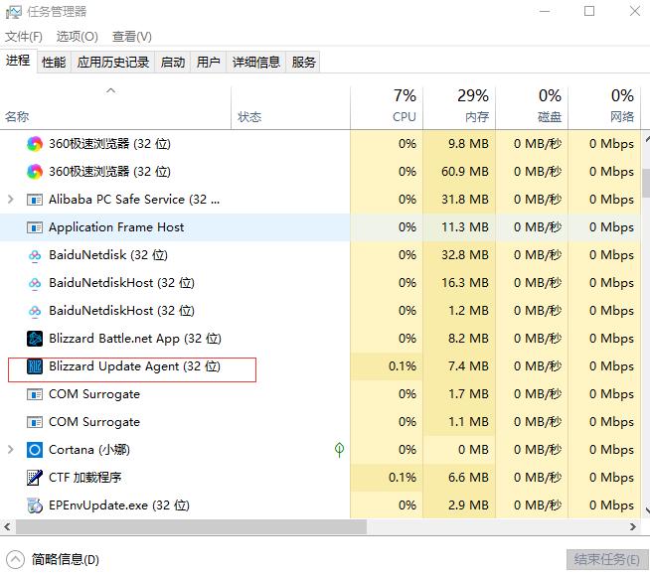Click the first 360极速浏览器 icon (9.8 MB row)
Screen dimensions: 650x576
click(35, 144)
